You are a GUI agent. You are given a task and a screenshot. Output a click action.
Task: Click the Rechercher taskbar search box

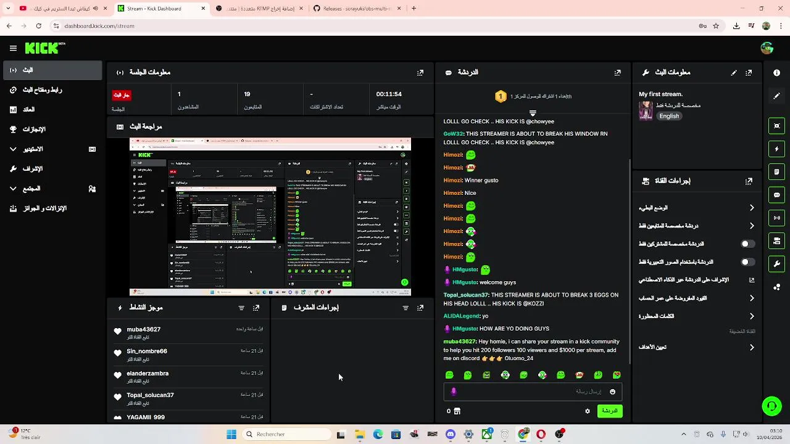(x=285, y=434)
